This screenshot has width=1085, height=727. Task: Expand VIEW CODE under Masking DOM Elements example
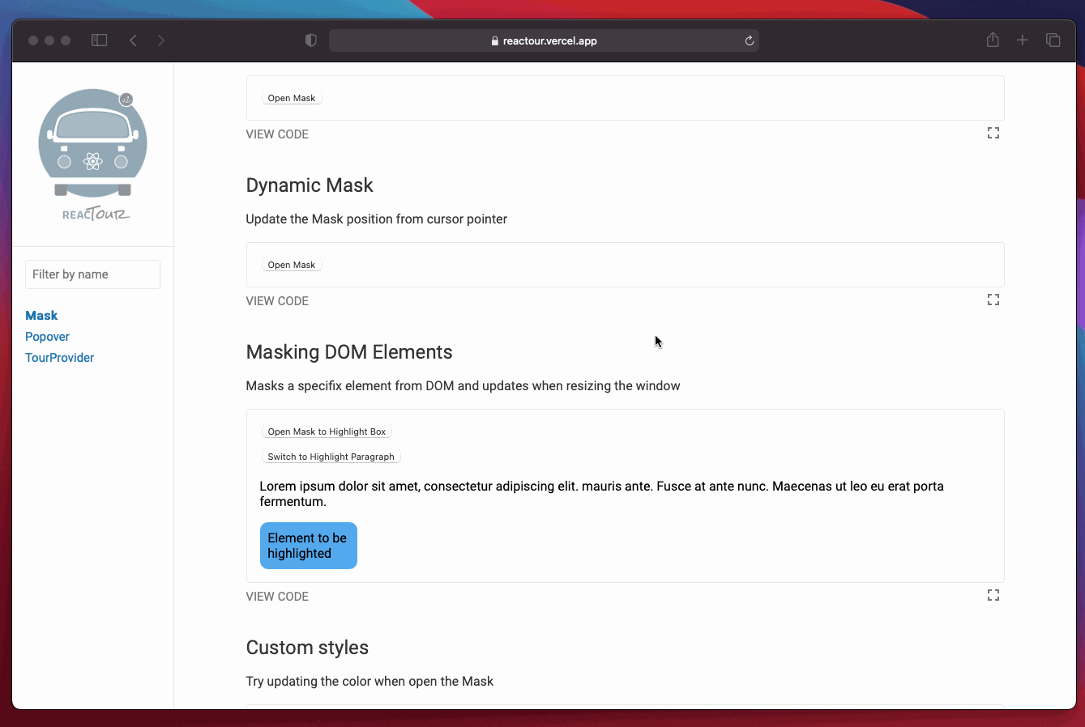tap(277, 597)
